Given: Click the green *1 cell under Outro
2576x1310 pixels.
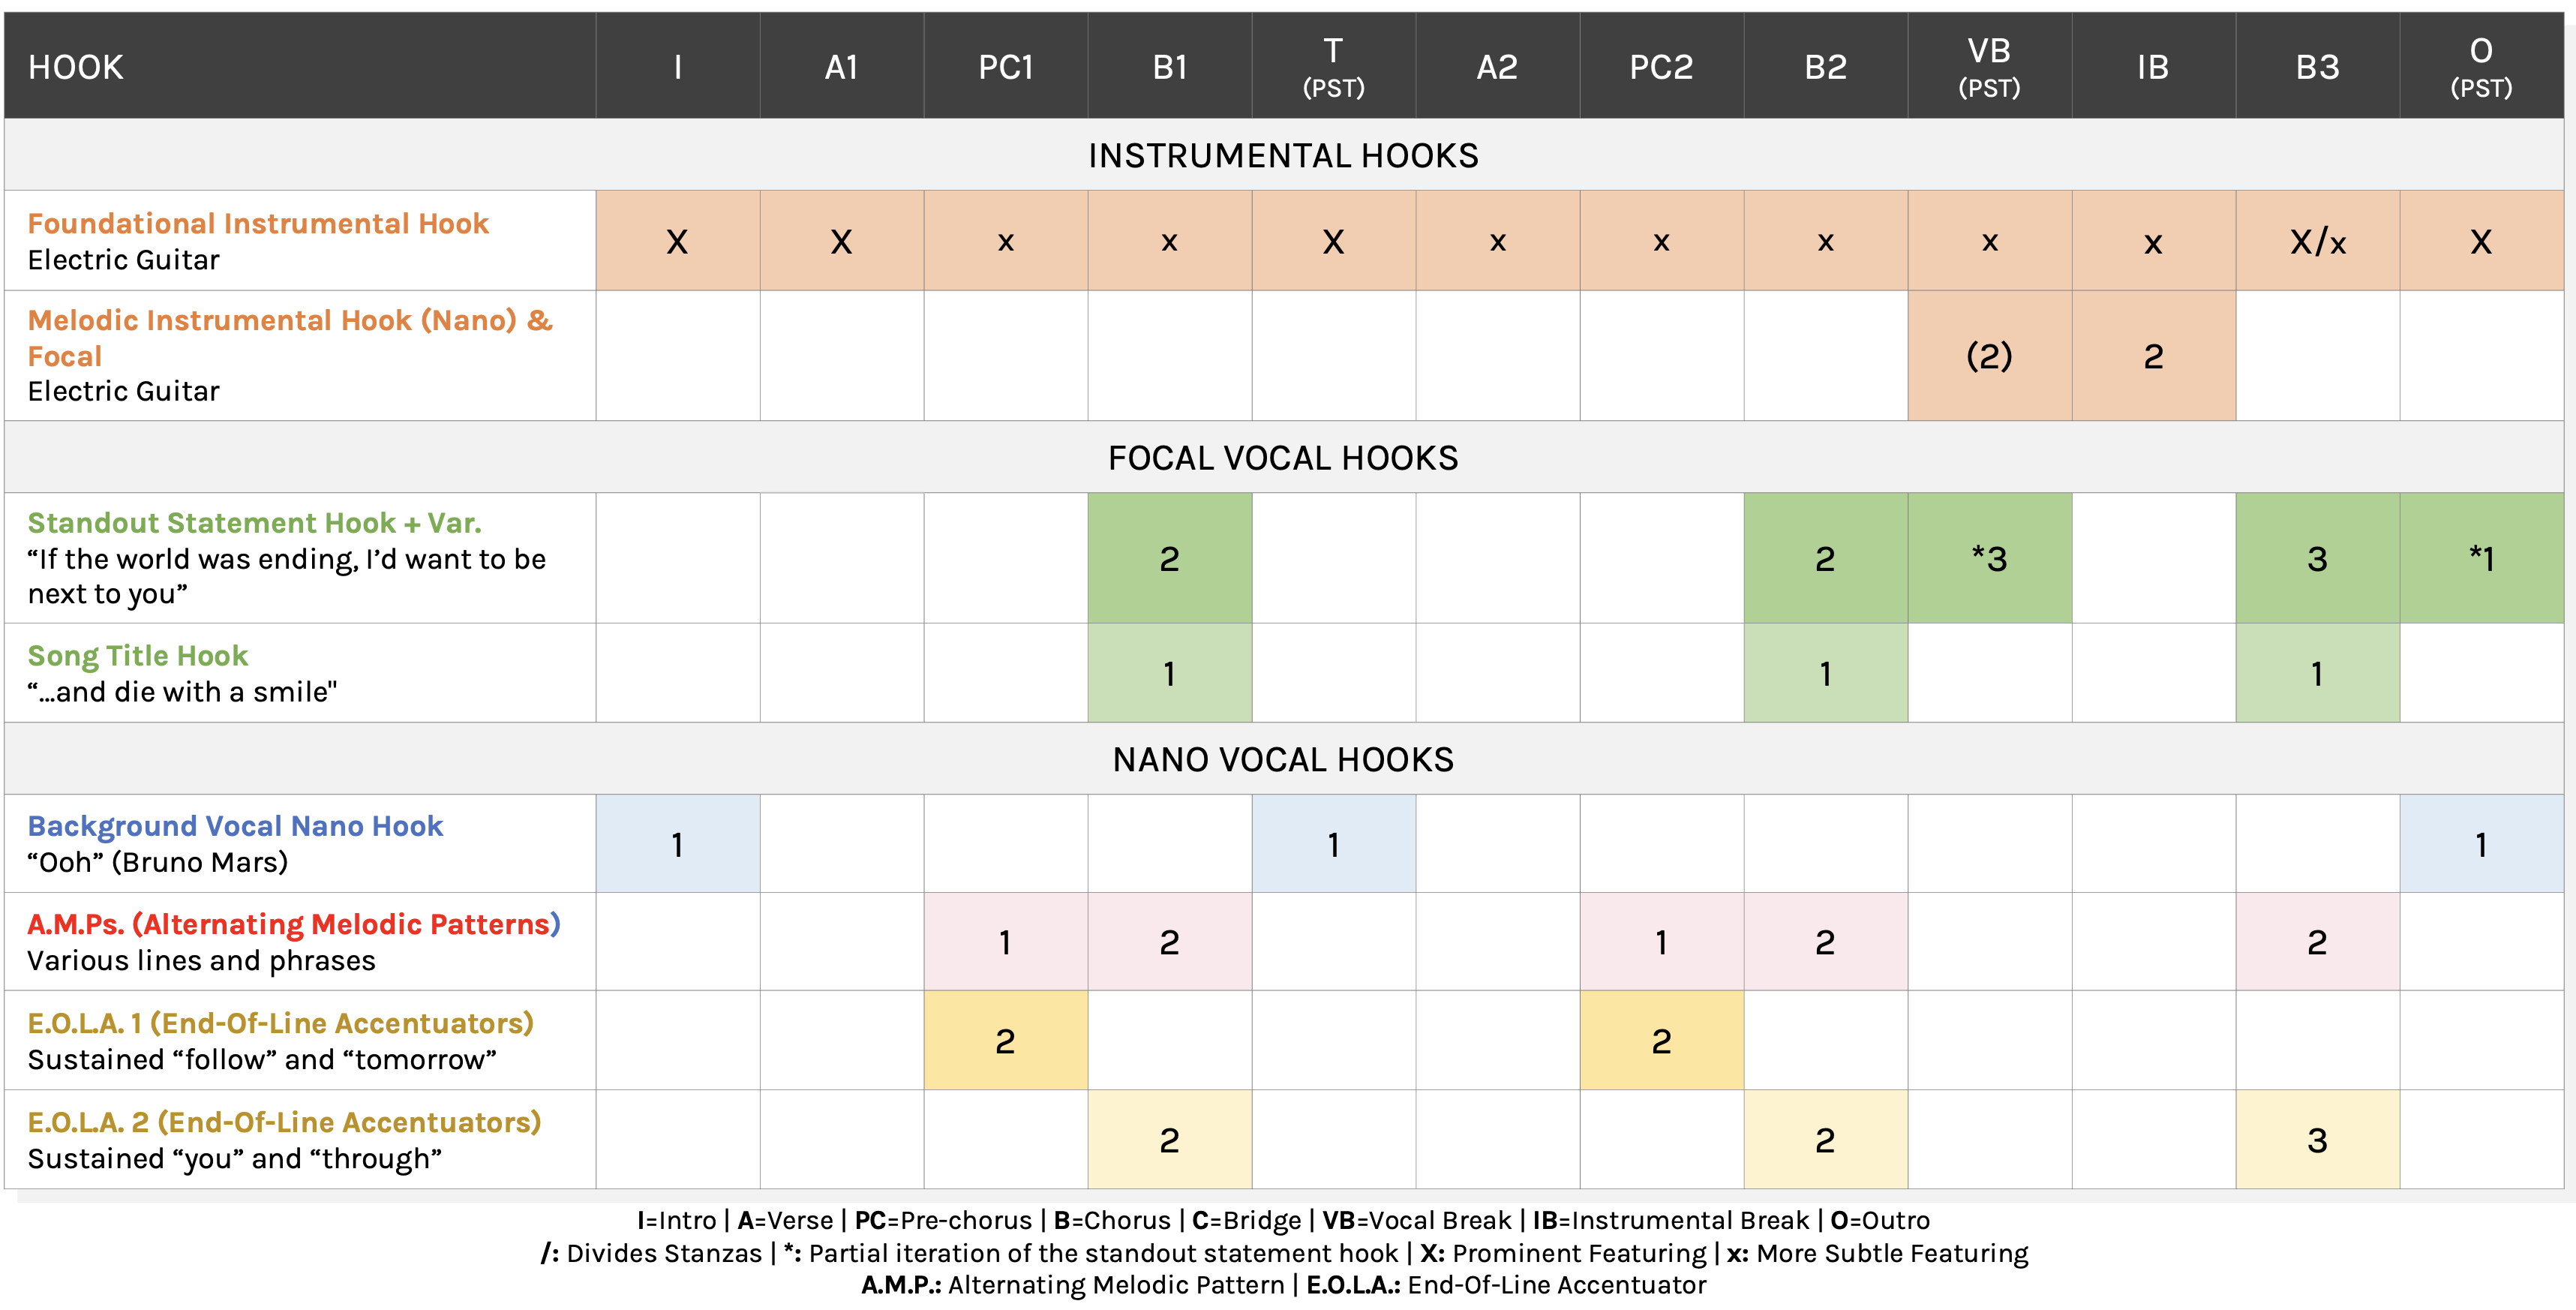Looking at the screenshot, I should 2481,558.
